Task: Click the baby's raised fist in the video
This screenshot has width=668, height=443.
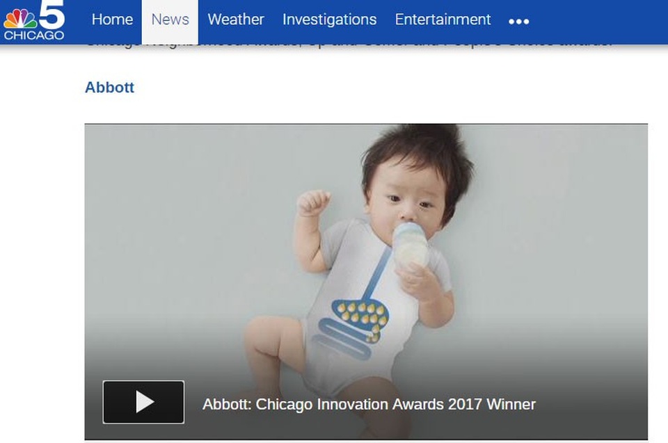Action: 313,203
